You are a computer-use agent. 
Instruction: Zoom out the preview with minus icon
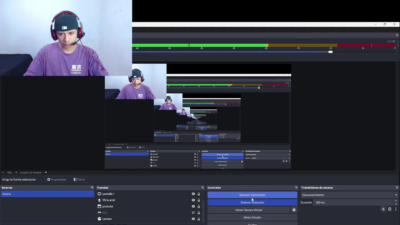click(3, 172)
